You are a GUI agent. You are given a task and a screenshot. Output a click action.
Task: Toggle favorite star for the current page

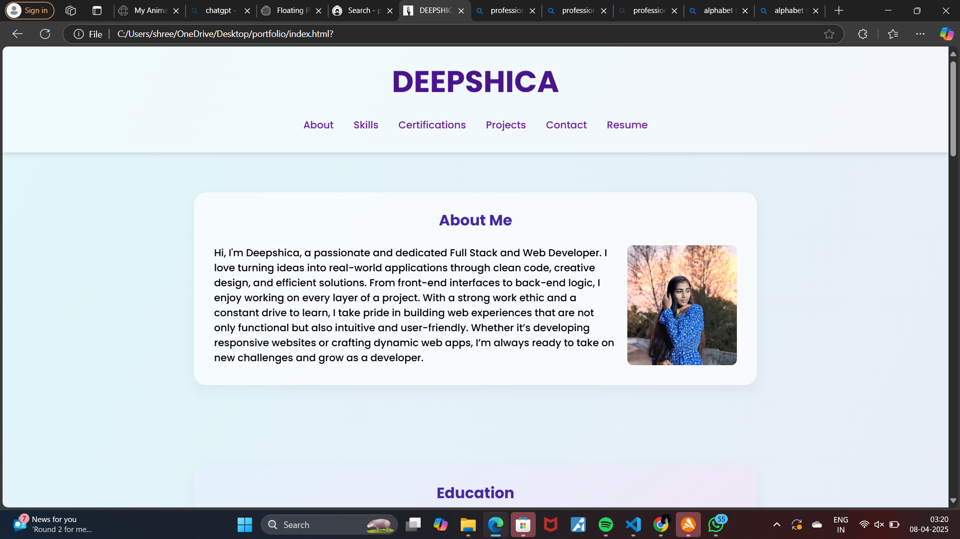pyautogui.click(x=830, y=34)
